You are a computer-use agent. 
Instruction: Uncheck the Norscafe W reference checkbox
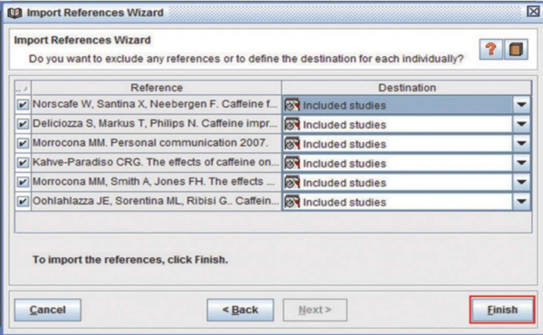point(23,104)
